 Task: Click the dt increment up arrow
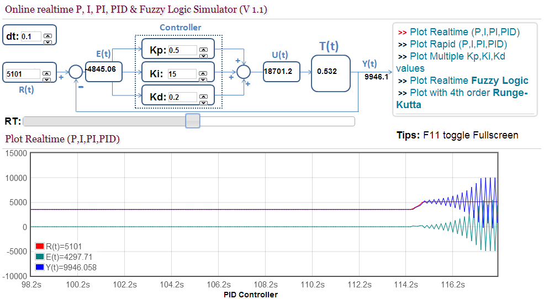47,34
